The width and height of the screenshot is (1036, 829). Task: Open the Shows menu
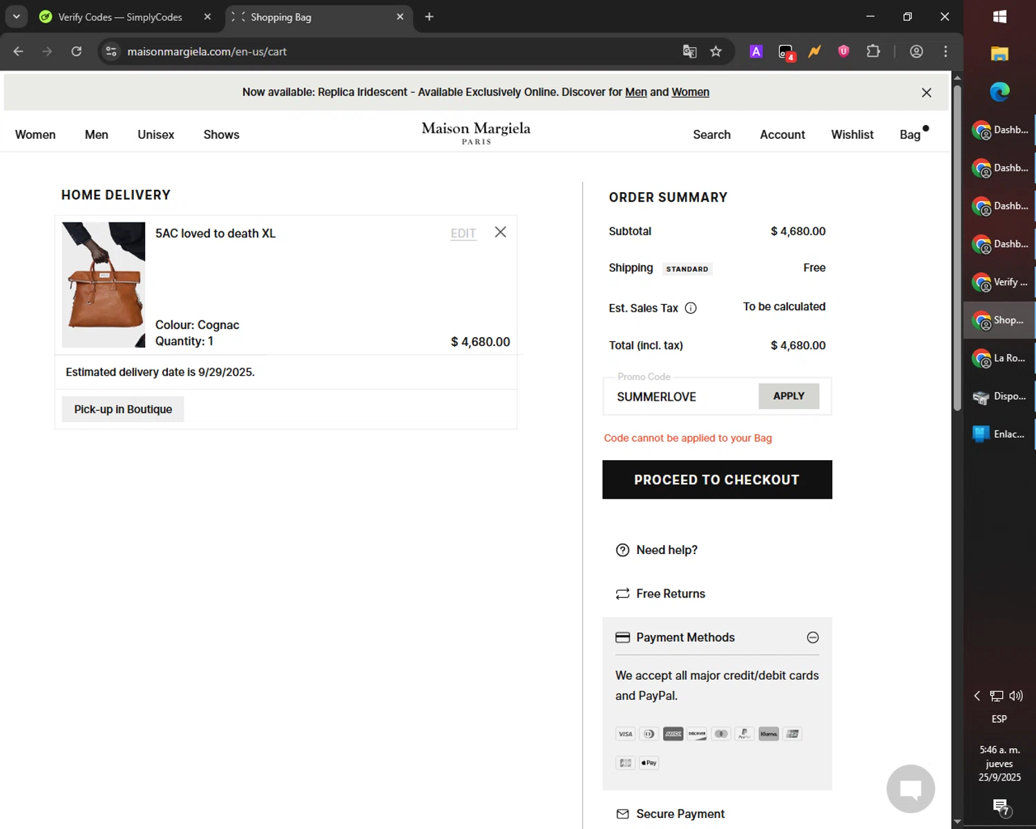click(222, 135)
